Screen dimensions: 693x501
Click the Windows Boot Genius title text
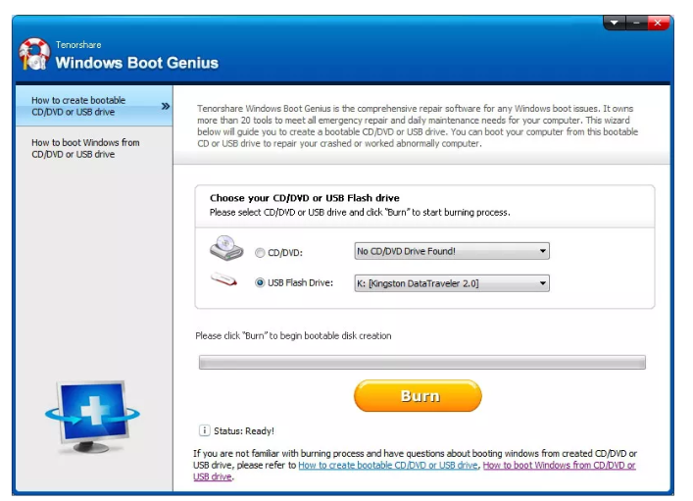pyautogui.click(x=136, y=63)
